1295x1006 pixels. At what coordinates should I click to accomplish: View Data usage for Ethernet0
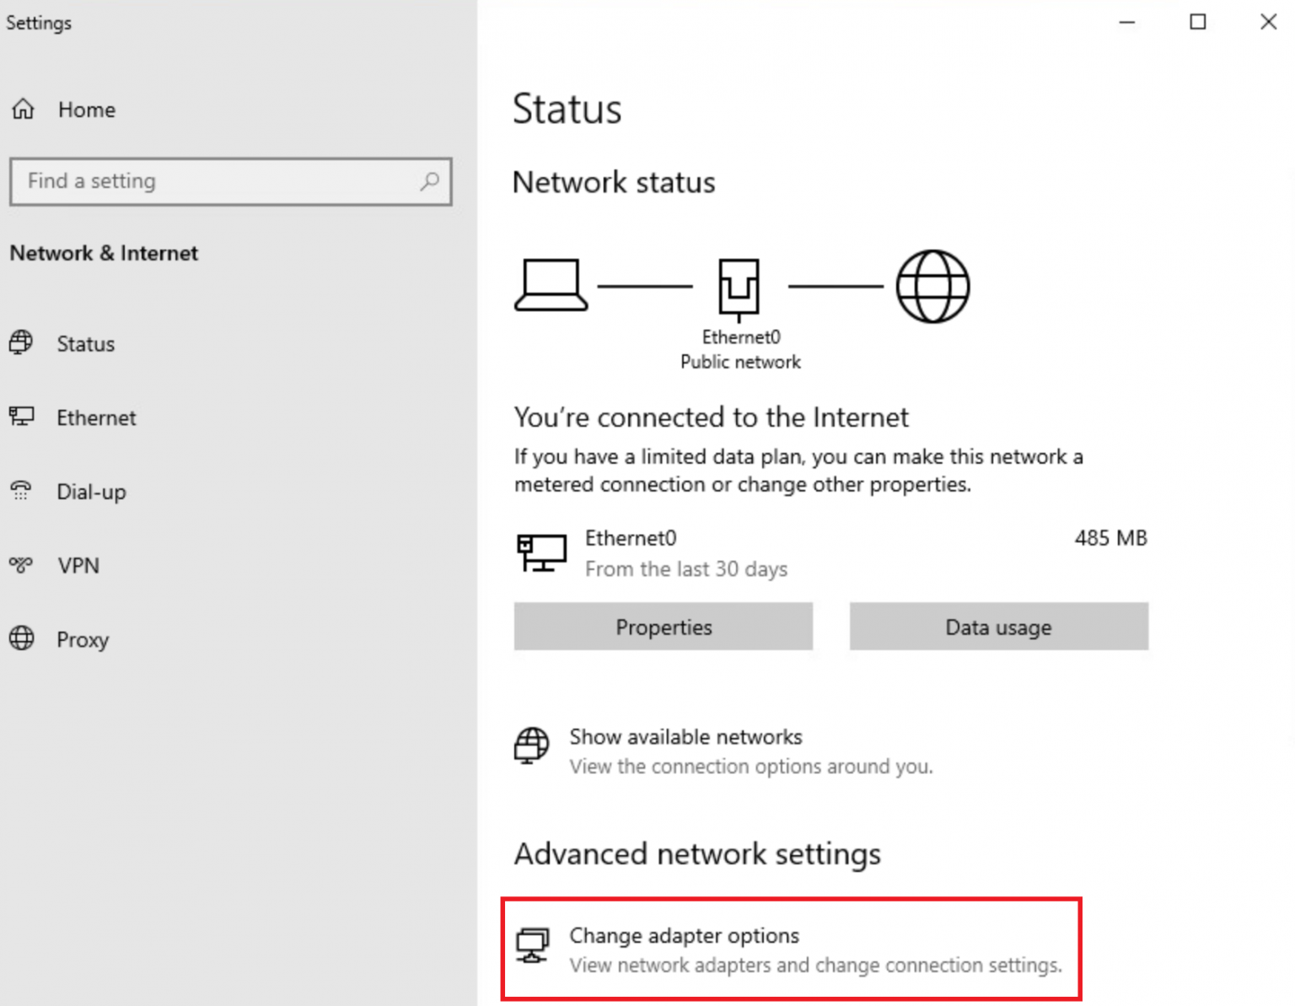point(998,627)
